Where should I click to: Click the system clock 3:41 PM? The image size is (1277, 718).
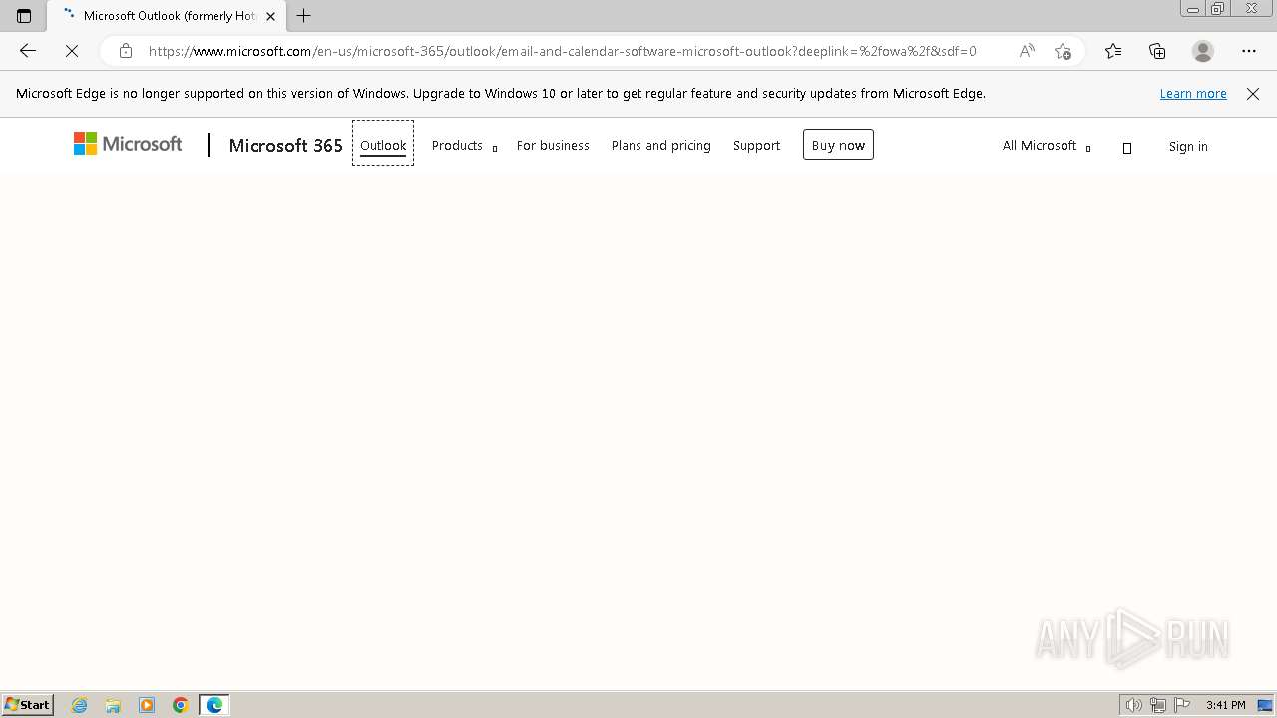pyautogui.click(x=1225, y=705)
